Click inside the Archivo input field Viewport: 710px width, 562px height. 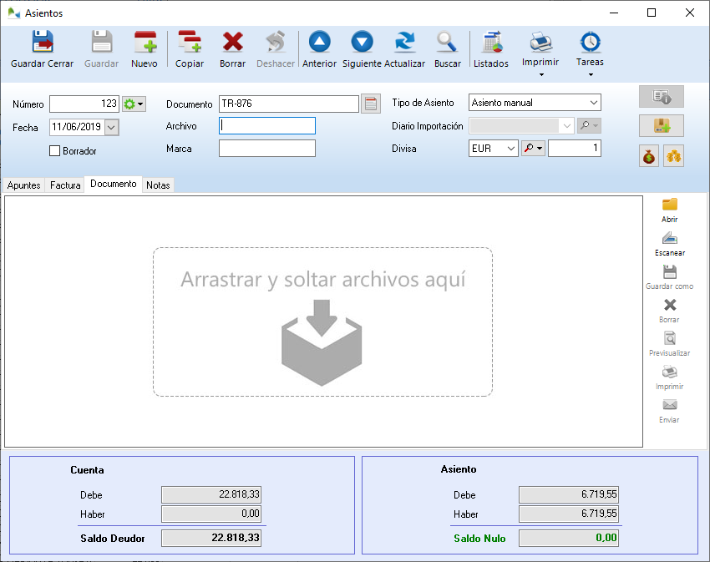pyautogui.click(x=267, y=125)
